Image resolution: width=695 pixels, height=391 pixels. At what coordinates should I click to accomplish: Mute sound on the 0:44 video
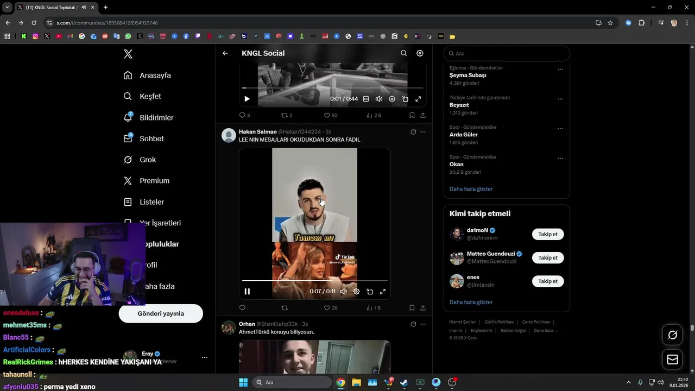pos(379,99)
